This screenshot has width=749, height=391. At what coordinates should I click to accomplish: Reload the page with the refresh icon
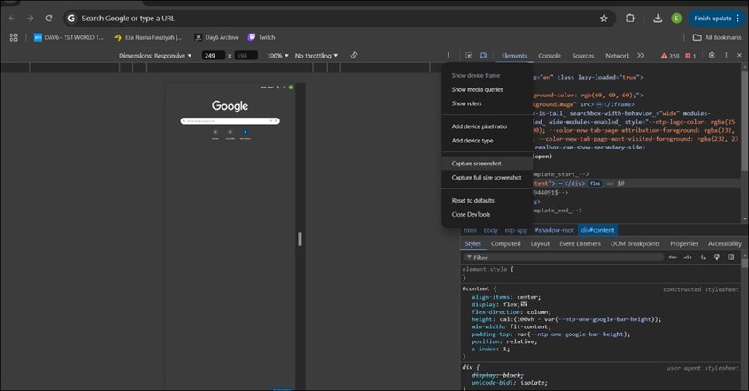(49, 18)
